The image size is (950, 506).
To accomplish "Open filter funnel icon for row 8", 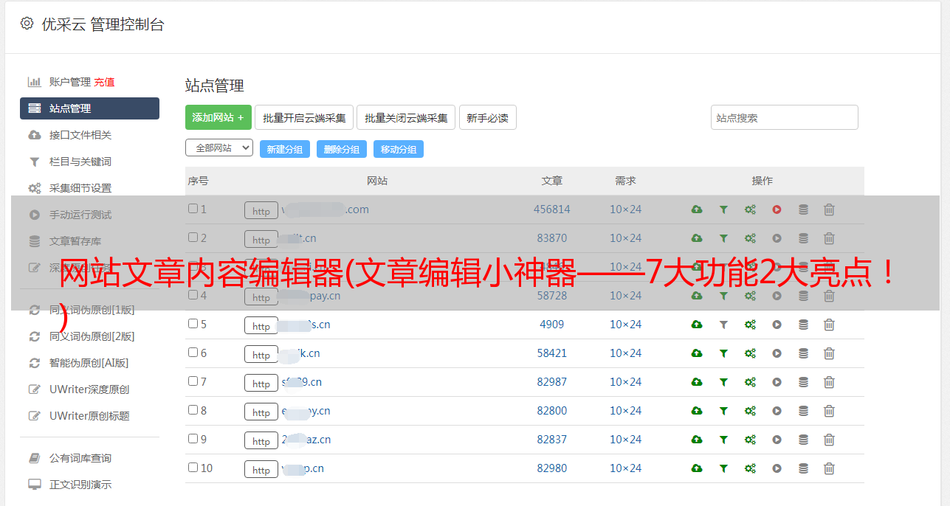I will (723, 411).
